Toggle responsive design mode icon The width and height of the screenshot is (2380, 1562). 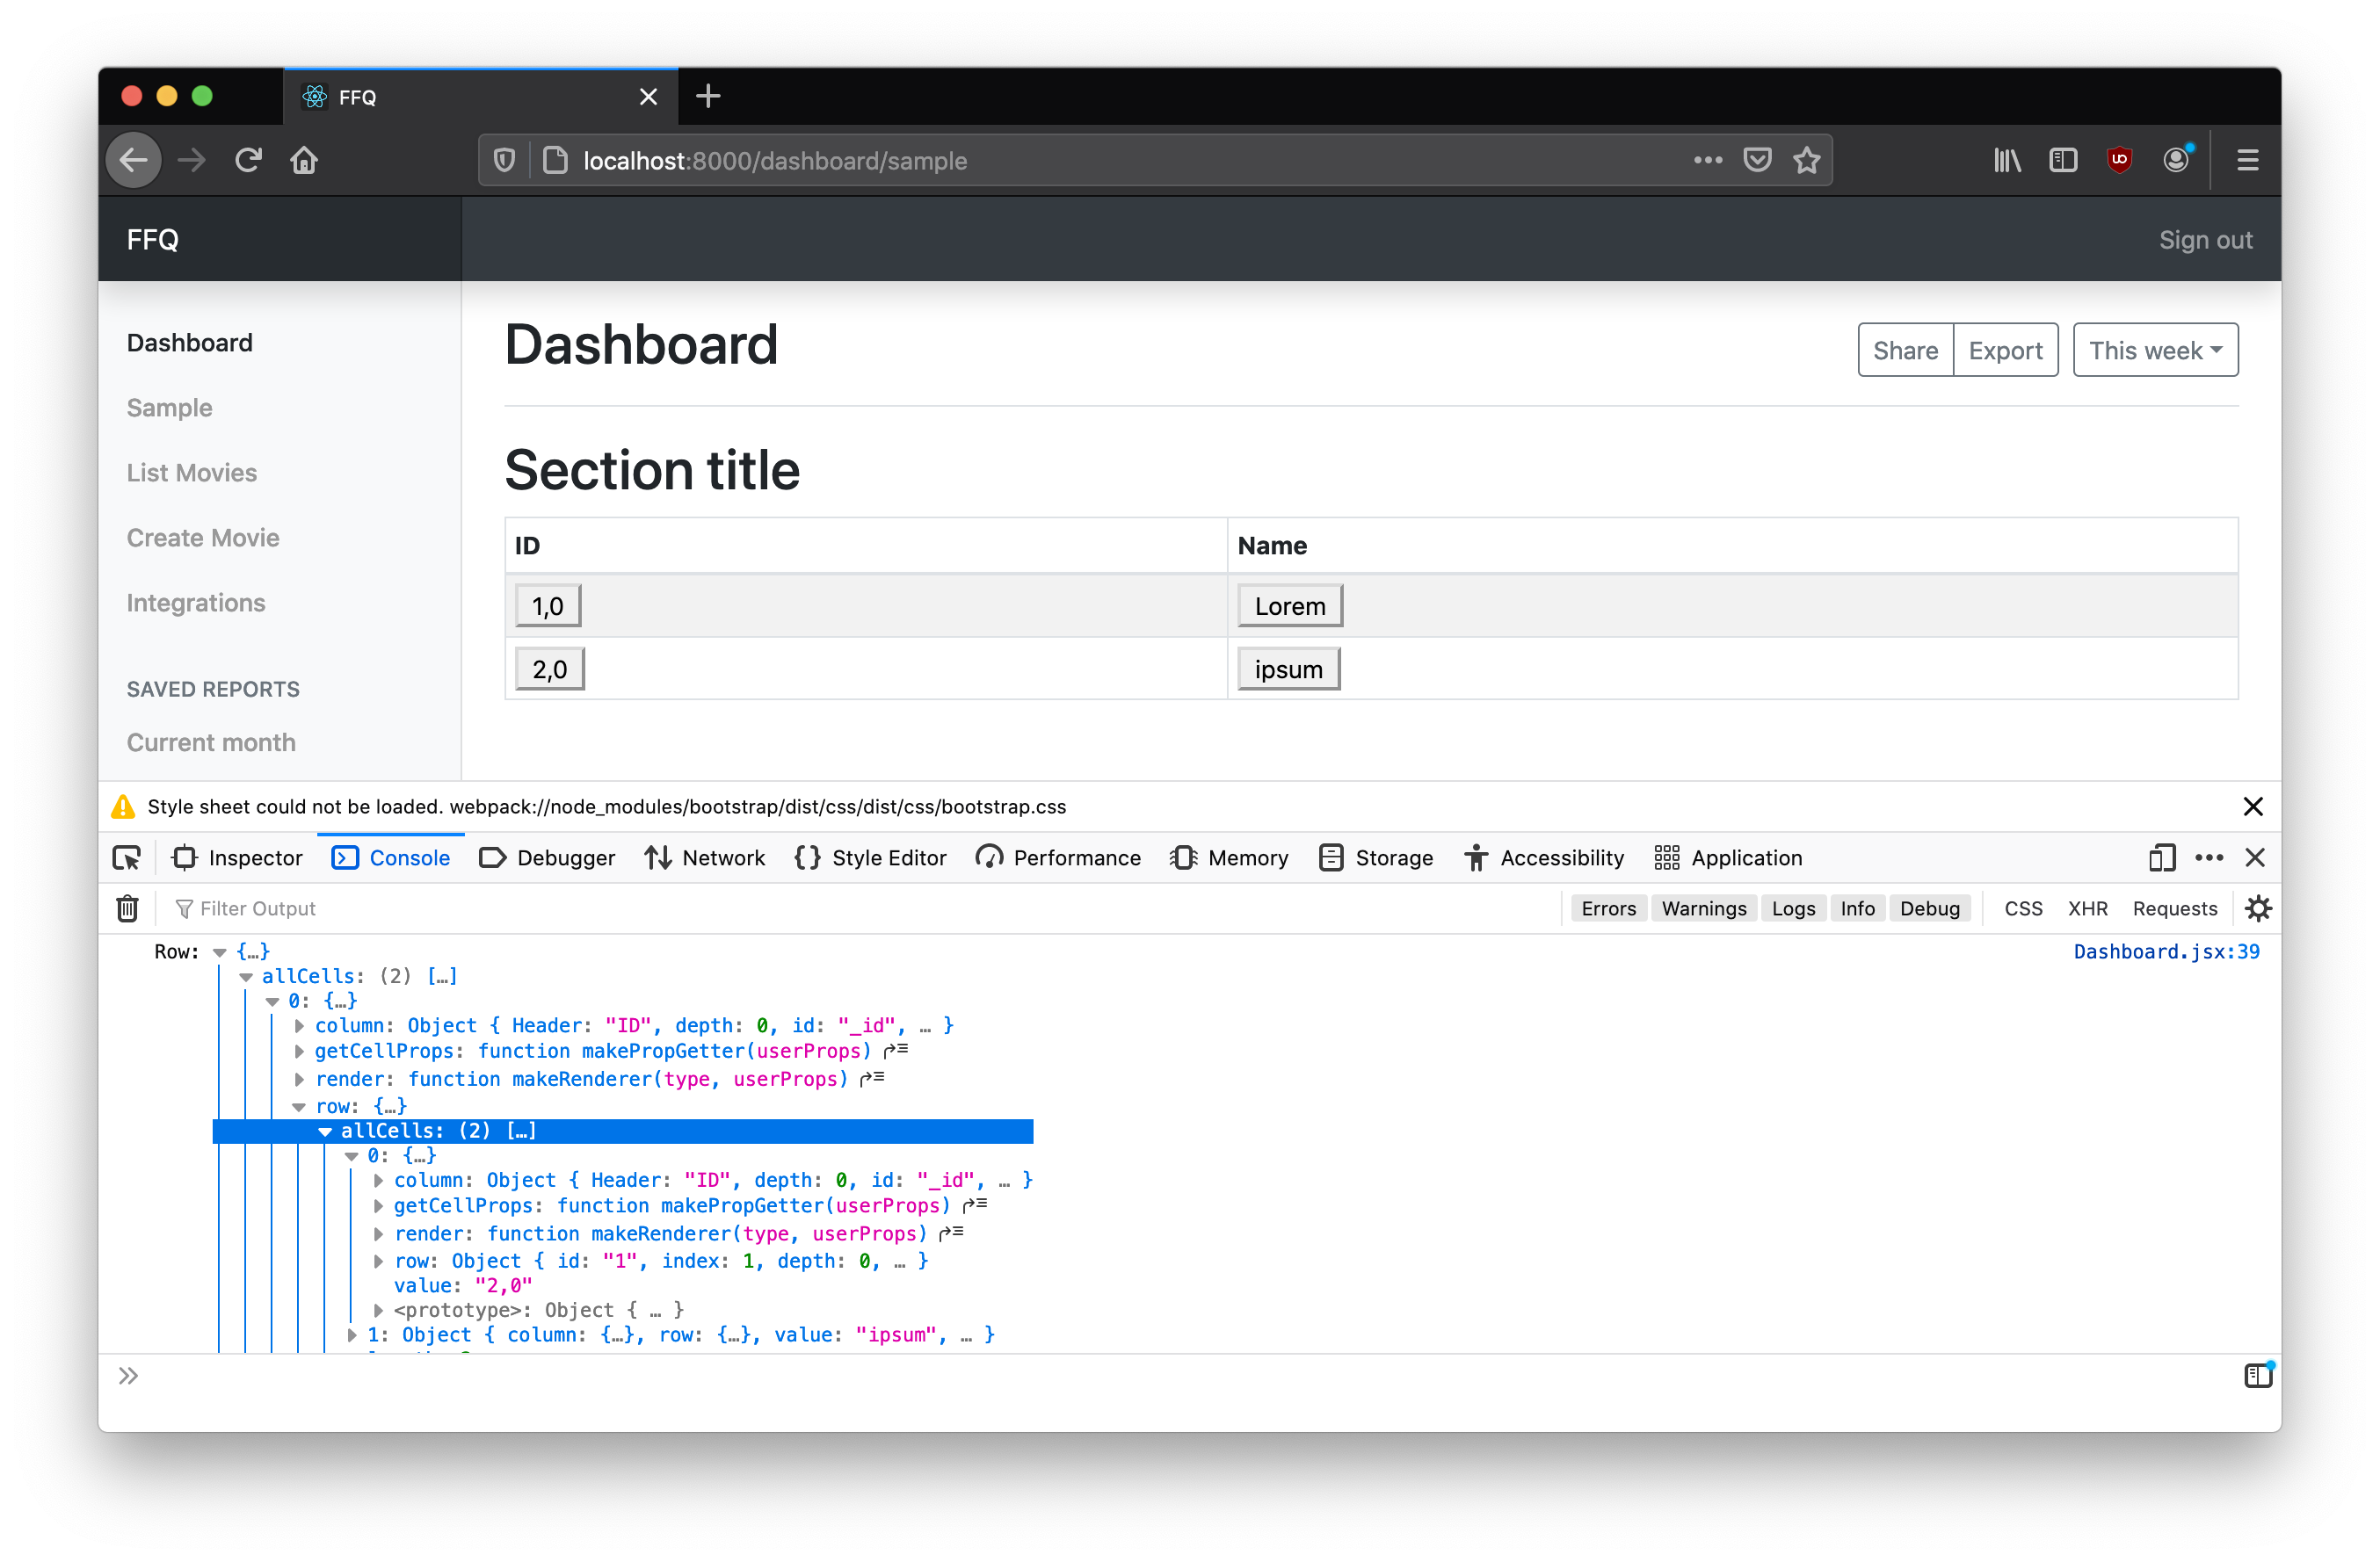coord(2161,857)
